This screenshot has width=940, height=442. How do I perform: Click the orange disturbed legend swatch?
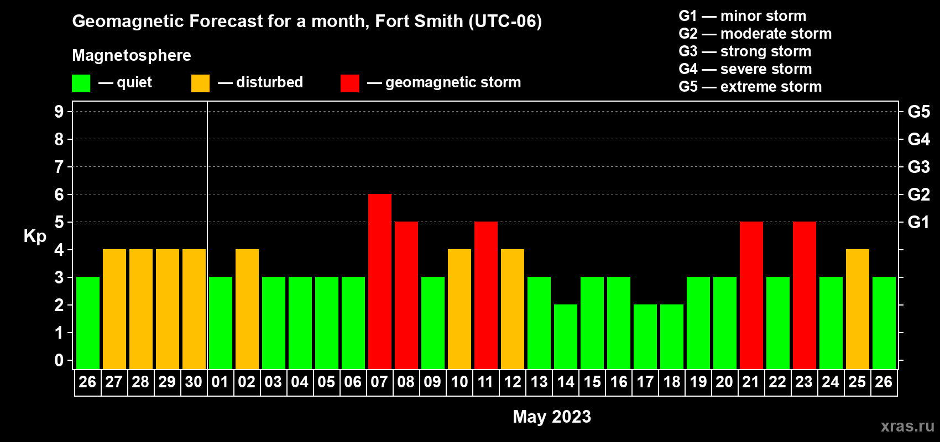point(200,83)
